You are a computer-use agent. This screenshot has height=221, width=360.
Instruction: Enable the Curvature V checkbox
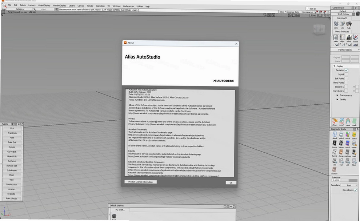click(x=357, y=91)
